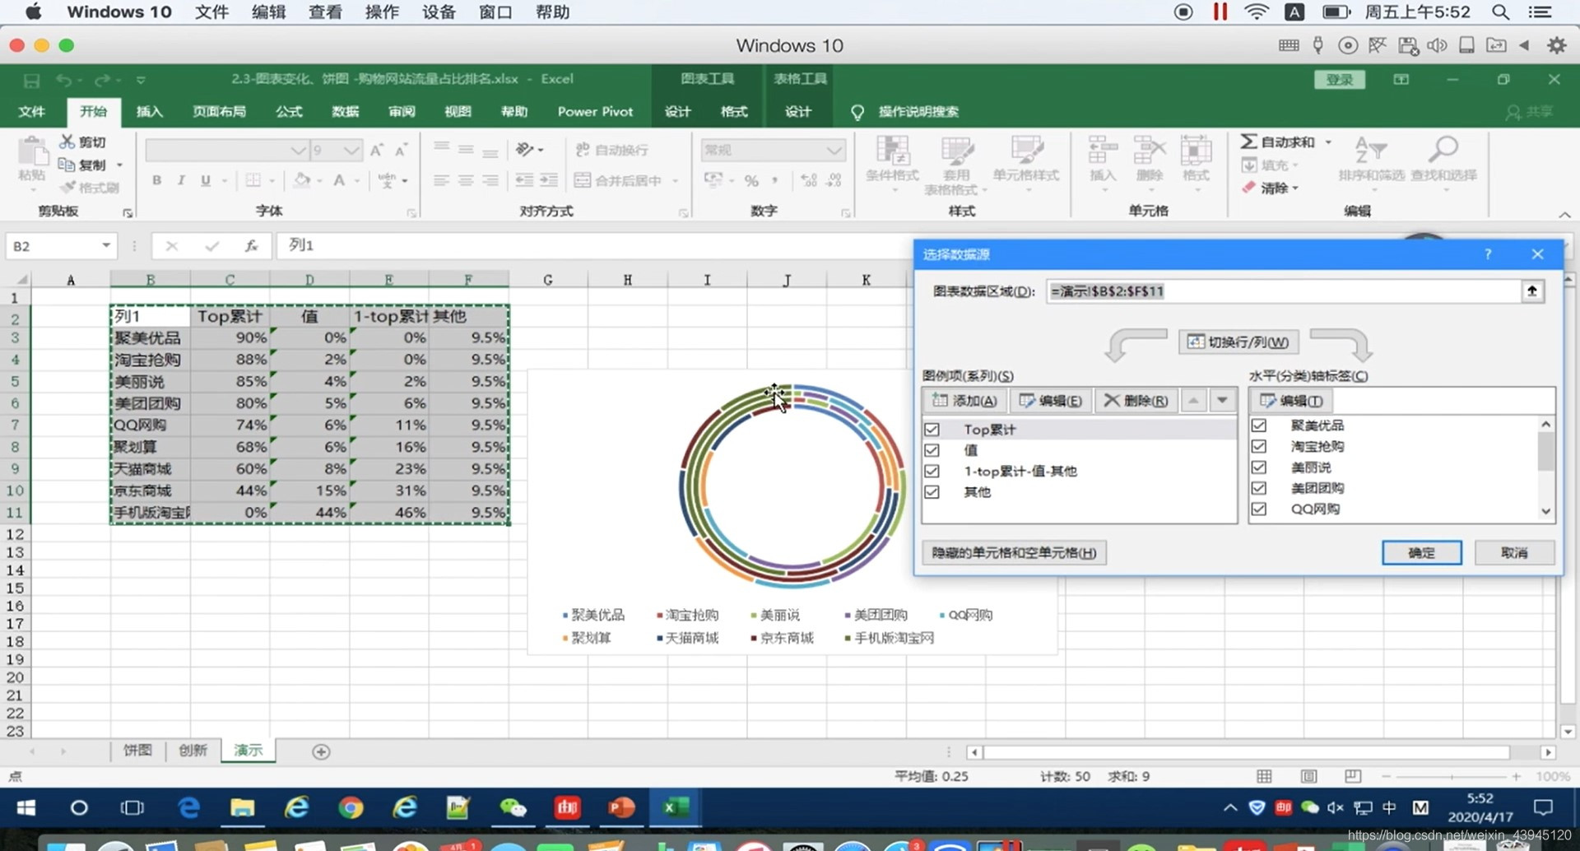This screenshot has width=1580, height=851.
Task: Expand the Clear (清除) dropdown
Action: (x=1295, y=188)
